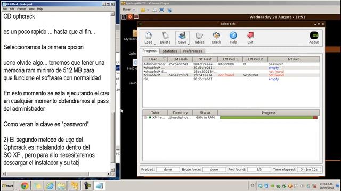Open Notepad Format menu

point(21,9)
